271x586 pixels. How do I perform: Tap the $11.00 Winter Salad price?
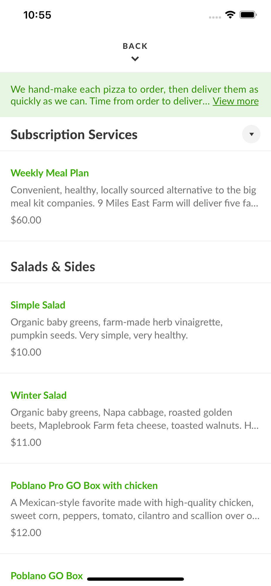pyautogui.click(x=26, y=442)
